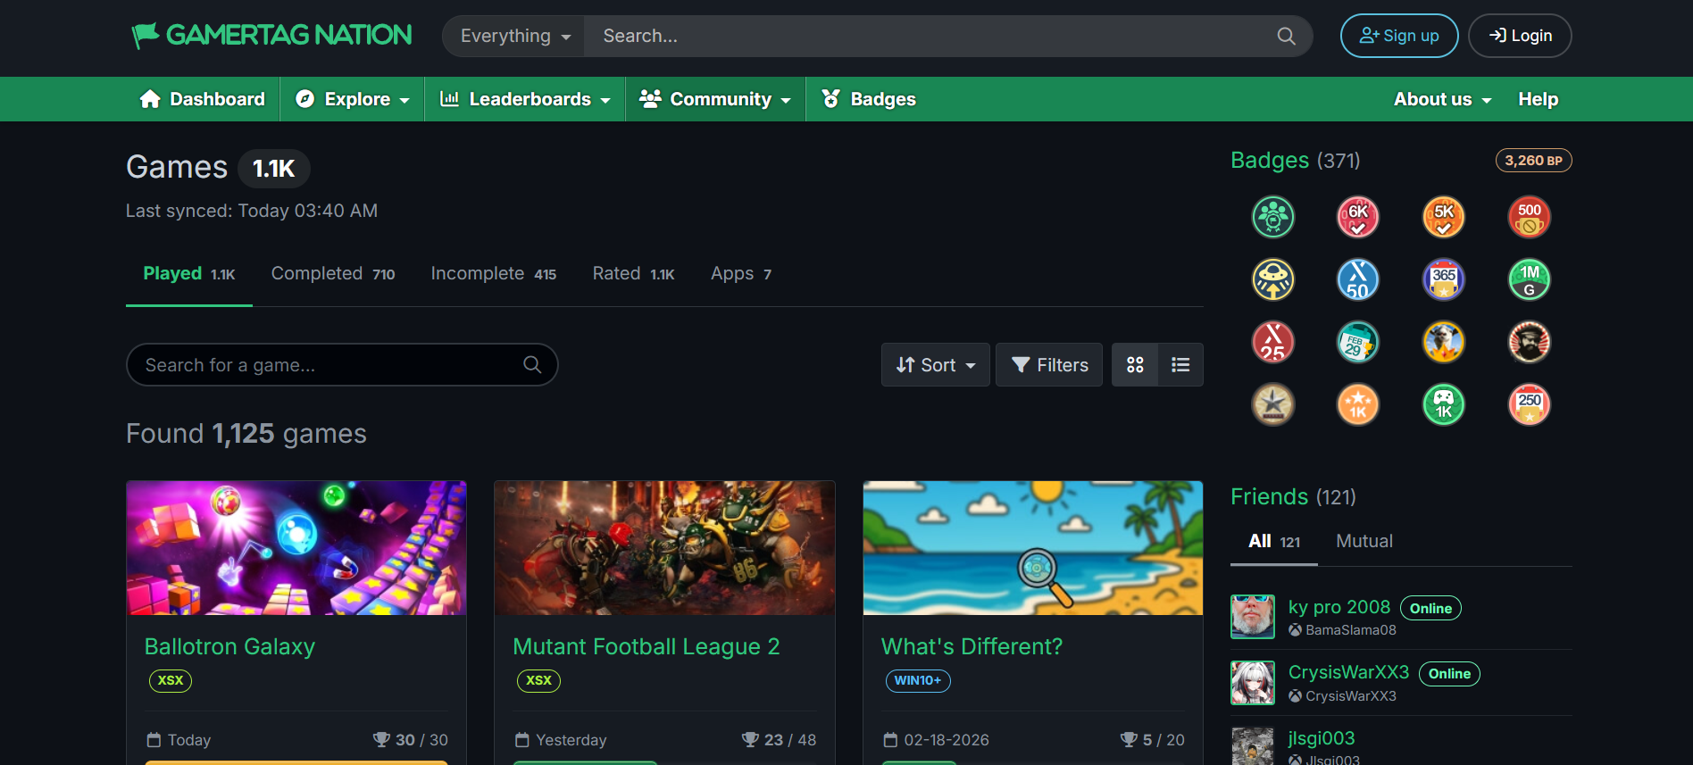The height and width of the screenshot is (765, 1693).
Task: Open the Badges nav item
Action: coord(869,99)
